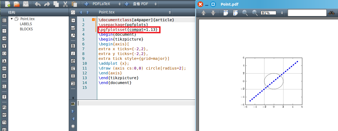Image resolution: width=338 pixels, height=131 pixels.
Task: Cut selection with the scissors icon
Action: coord(65,4)
